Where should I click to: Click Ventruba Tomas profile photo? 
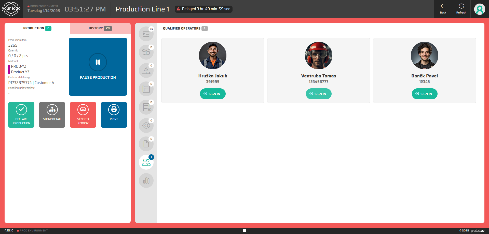click(x=318, y=56)
